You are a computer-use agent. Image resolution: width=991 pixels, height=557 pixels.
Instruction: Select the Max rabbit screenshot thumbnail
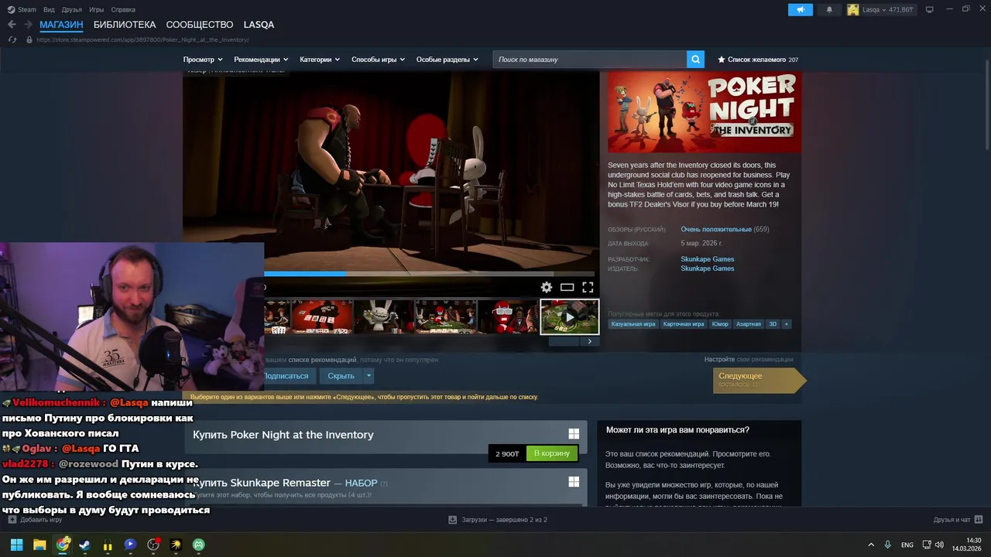click(383, 317)
